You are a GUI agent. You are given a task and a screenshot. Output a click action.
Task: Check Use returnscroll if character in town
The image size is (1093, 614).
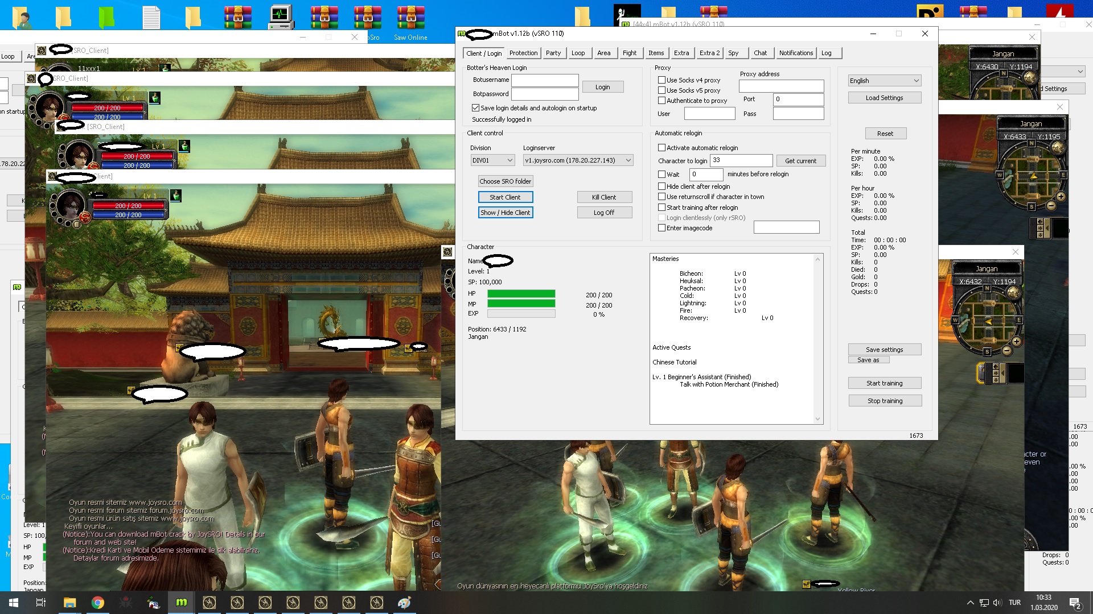point(661,197)
